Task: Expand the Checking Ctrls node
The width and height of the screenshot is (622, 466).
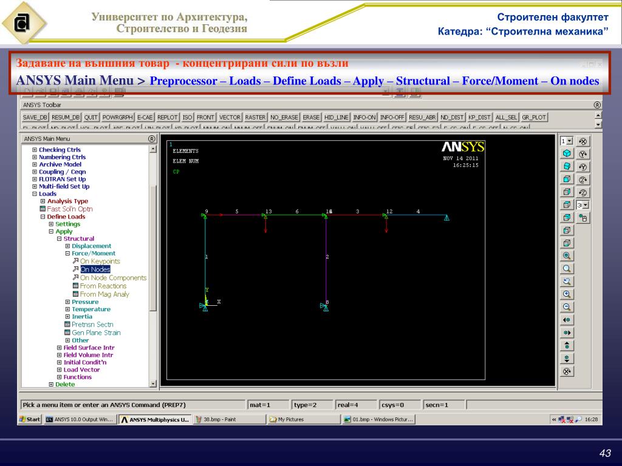Action: 35,150
